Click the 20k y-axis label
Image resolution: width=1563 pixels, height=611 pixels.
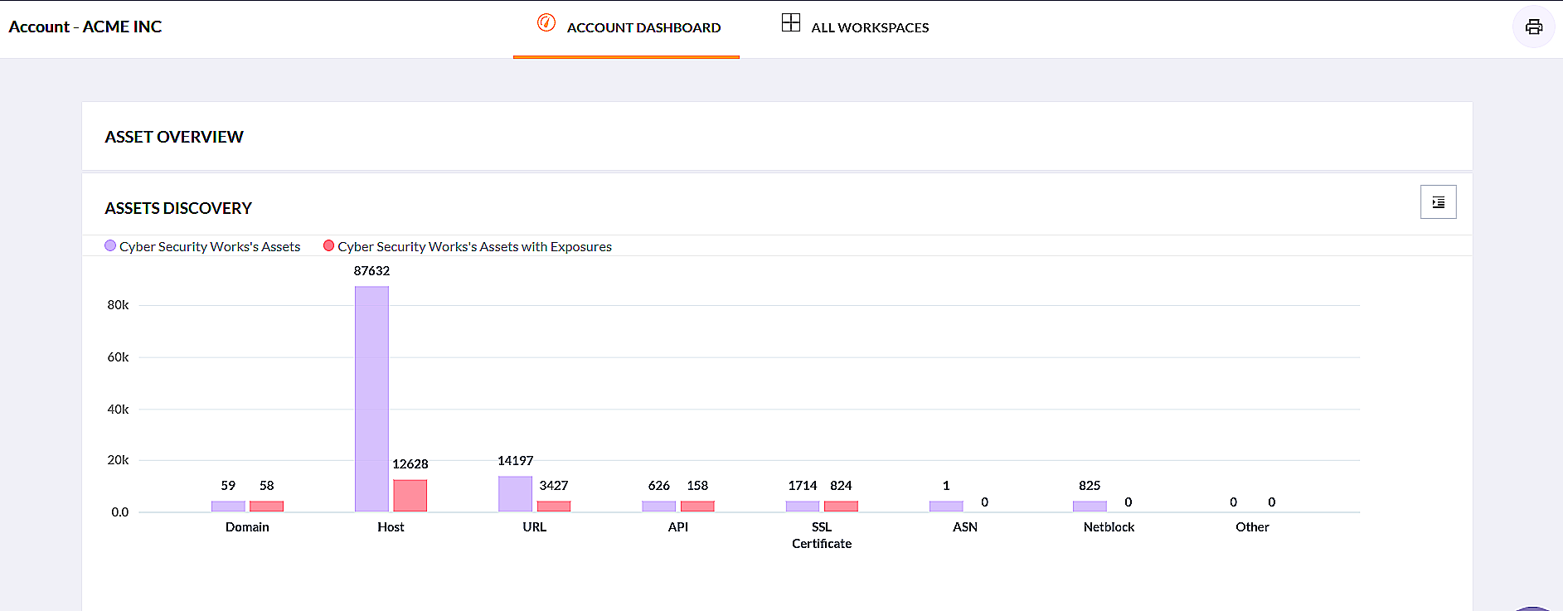pyautogui.click(x=118, y=460)
